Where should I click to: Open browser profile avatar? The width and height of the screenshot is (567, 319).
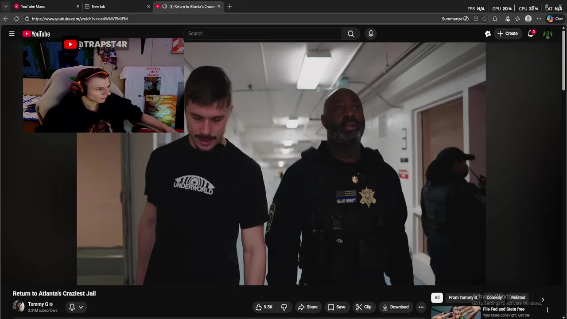[528, 19]
